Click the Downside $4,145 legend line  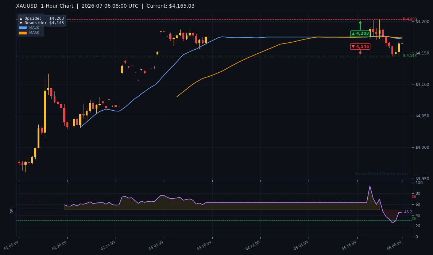coord(42,23)
